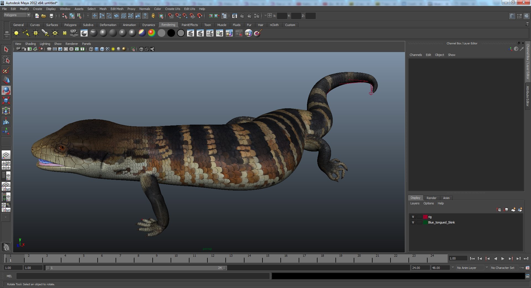Click the current frame field showing 1.00
This screenshot has height=288, width=531.
(x=458, y=258)
